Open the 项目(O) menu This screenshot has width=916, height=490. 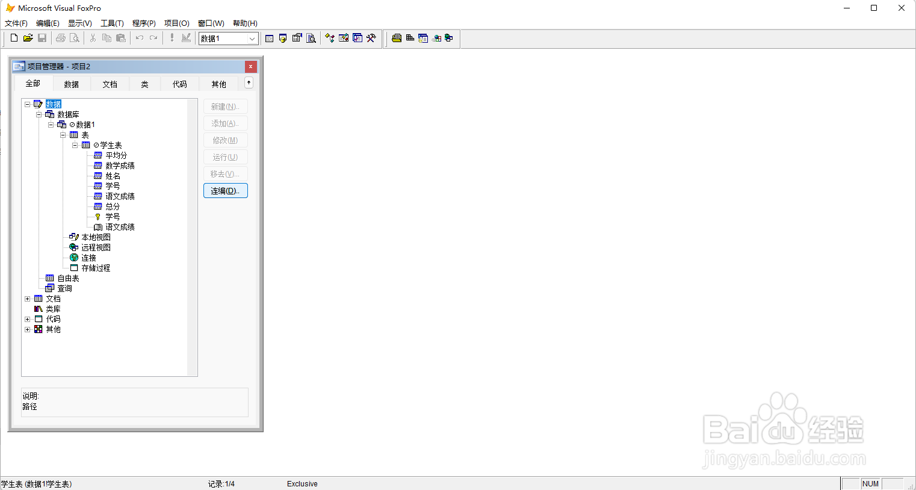(177, 23)
